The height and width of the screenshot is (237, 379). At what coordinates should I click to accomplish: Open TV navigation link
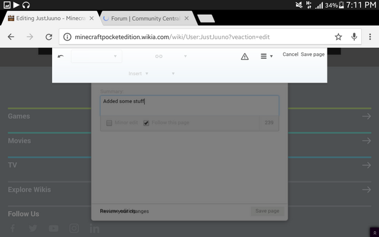click(12, 165)
